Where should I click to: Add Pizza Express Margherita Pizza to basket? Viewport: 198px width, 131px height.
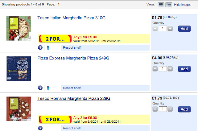pos(184,69)
